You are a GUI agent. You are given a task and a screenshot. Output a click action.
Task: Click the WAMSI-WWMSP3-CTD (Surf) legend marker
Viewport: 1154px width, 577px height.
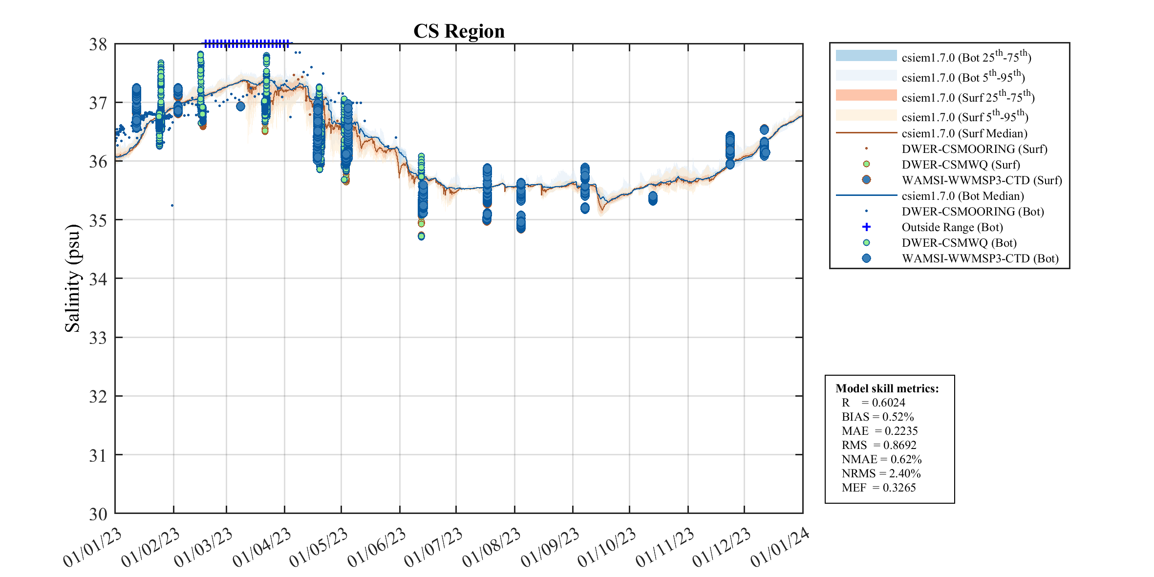click(x=866, y=180)
